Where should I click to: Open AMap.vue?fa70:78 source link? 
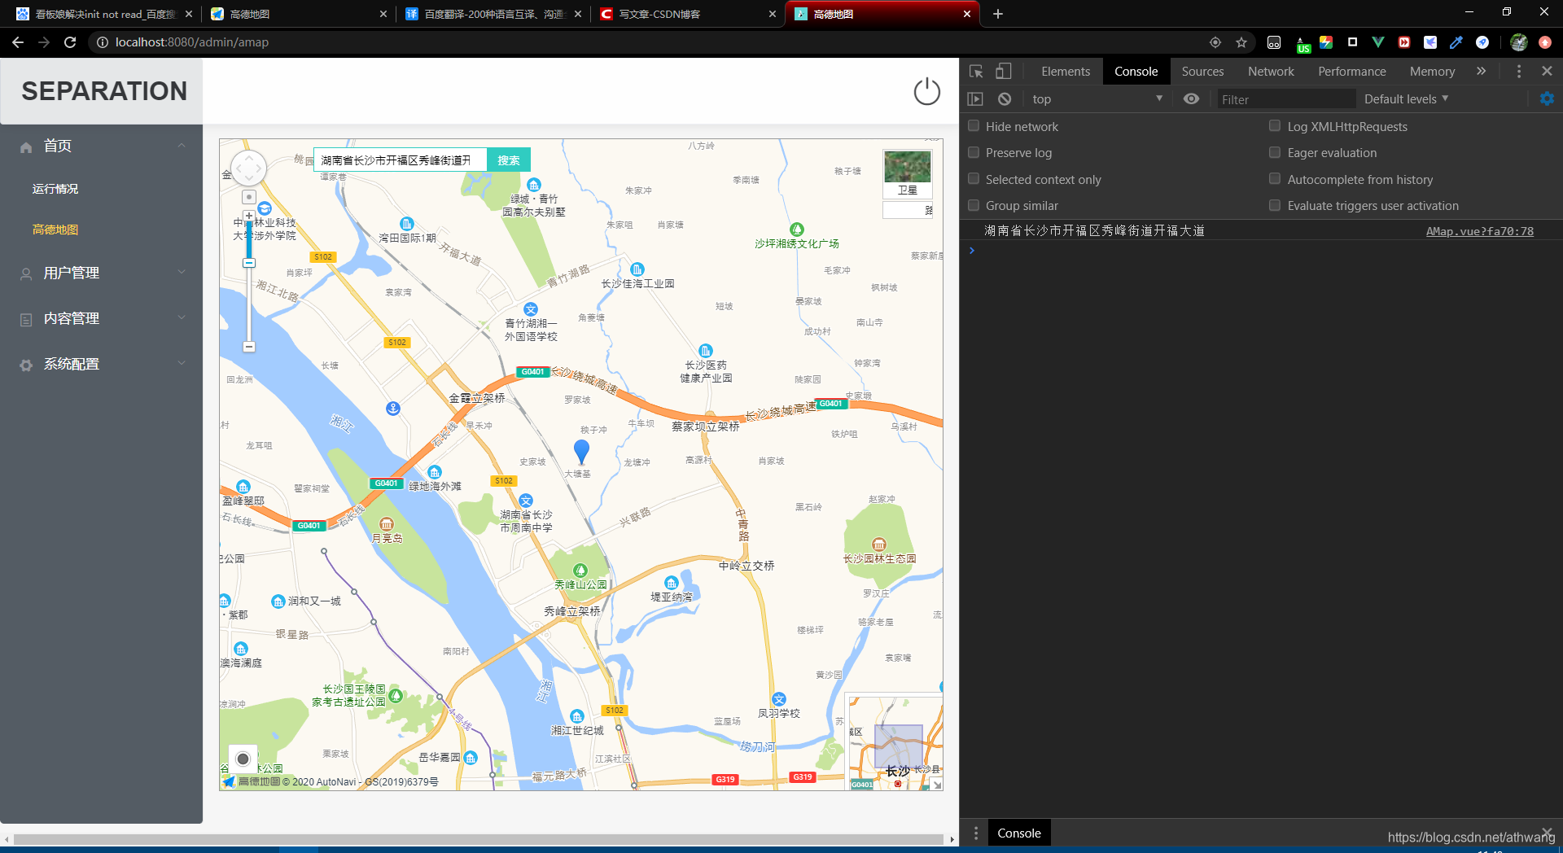click(1479, 231)
